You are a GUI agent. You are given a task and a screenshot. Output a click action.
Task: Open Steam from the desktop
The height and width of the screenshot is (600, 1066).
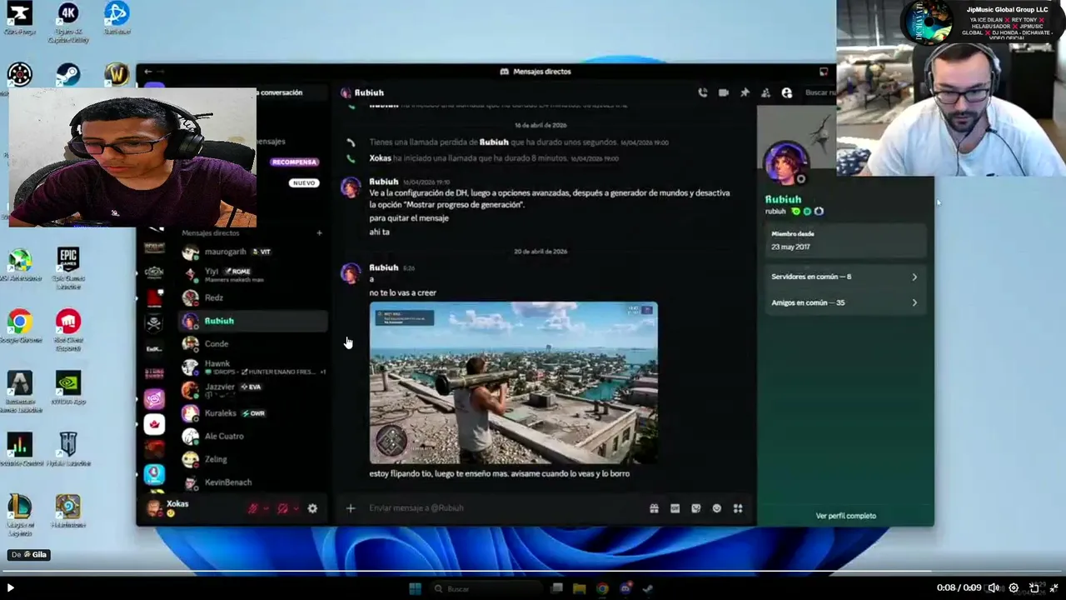(67, 76)
